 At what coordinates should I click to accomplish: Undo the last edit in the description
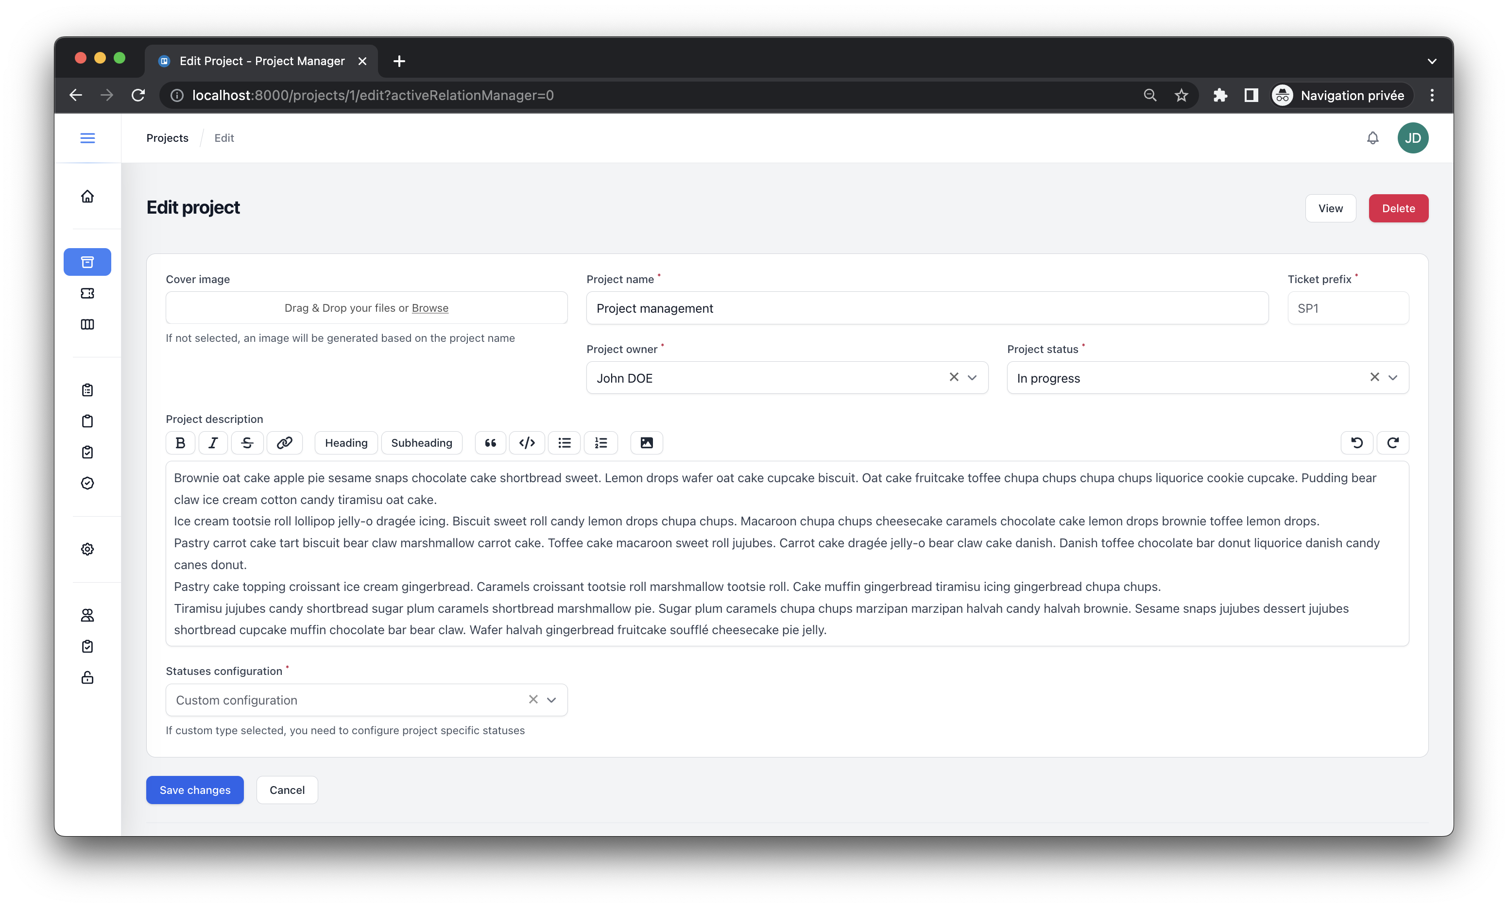(1357, 443)
